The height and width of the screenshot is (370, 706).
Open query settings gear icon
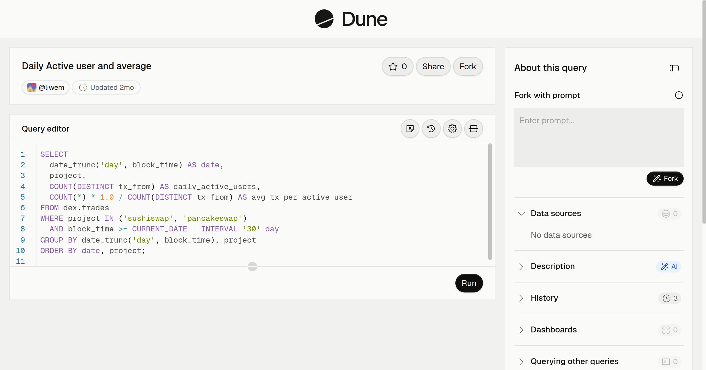452,129
